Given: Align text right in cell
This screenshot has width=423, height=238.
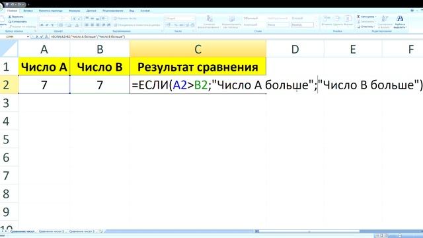Looking at the screenshot, I should click(98, 25).
